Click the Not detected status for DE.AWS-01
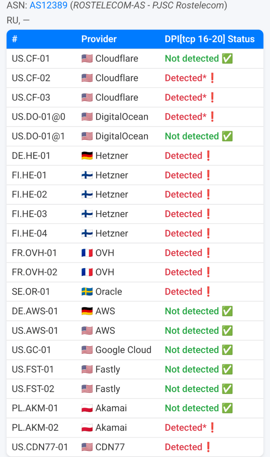Screen dimensions: 270x457 [x=192, y=311]
